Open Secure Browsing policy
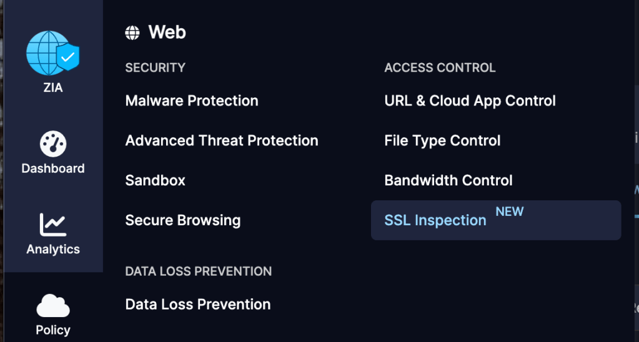 [183, 220]
